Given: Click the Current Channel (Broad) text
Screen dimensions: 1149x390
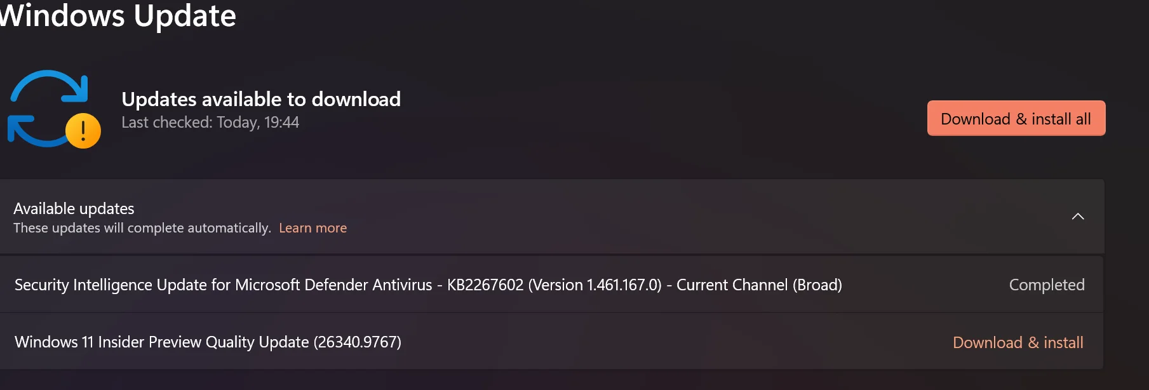Looking at the screenshot, I should (759, 285).
